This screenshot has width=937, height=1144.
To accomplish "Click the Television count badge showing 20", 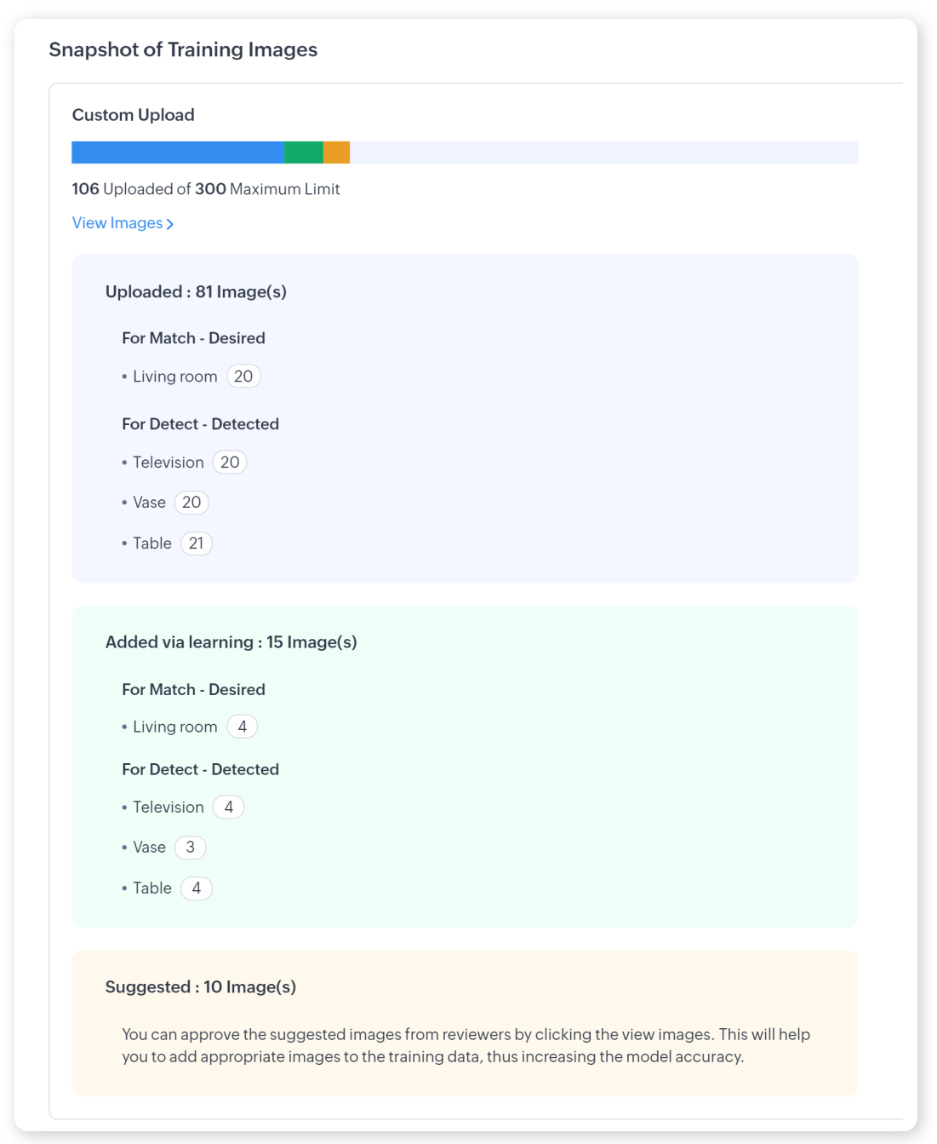I will pyautogui.click(x=230, y=463).
